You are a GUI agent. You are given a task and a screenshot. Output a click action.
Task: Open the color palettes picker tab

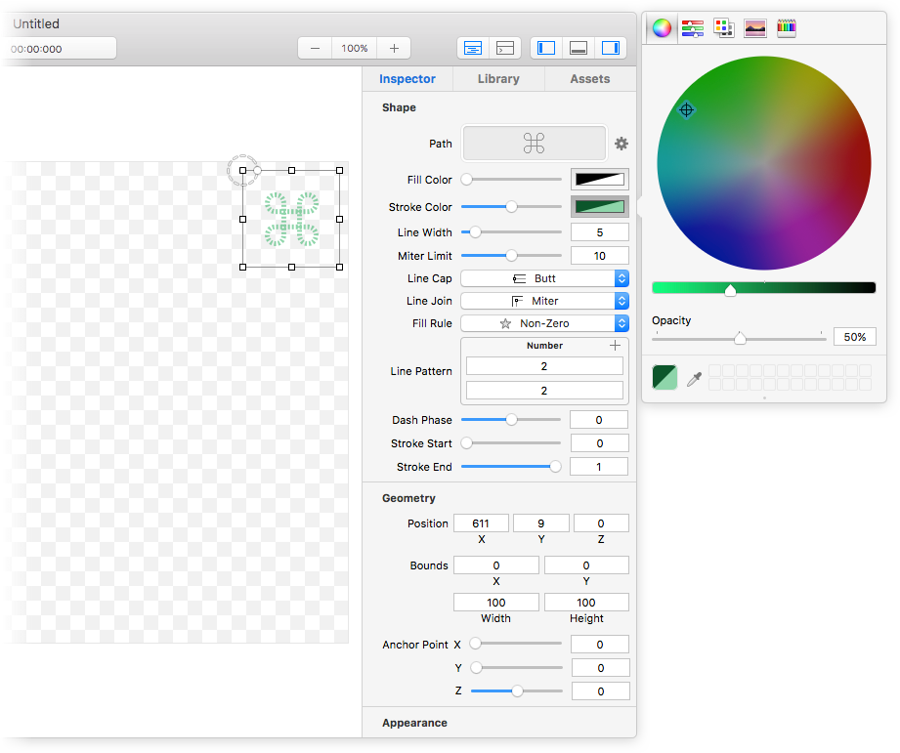724,27
